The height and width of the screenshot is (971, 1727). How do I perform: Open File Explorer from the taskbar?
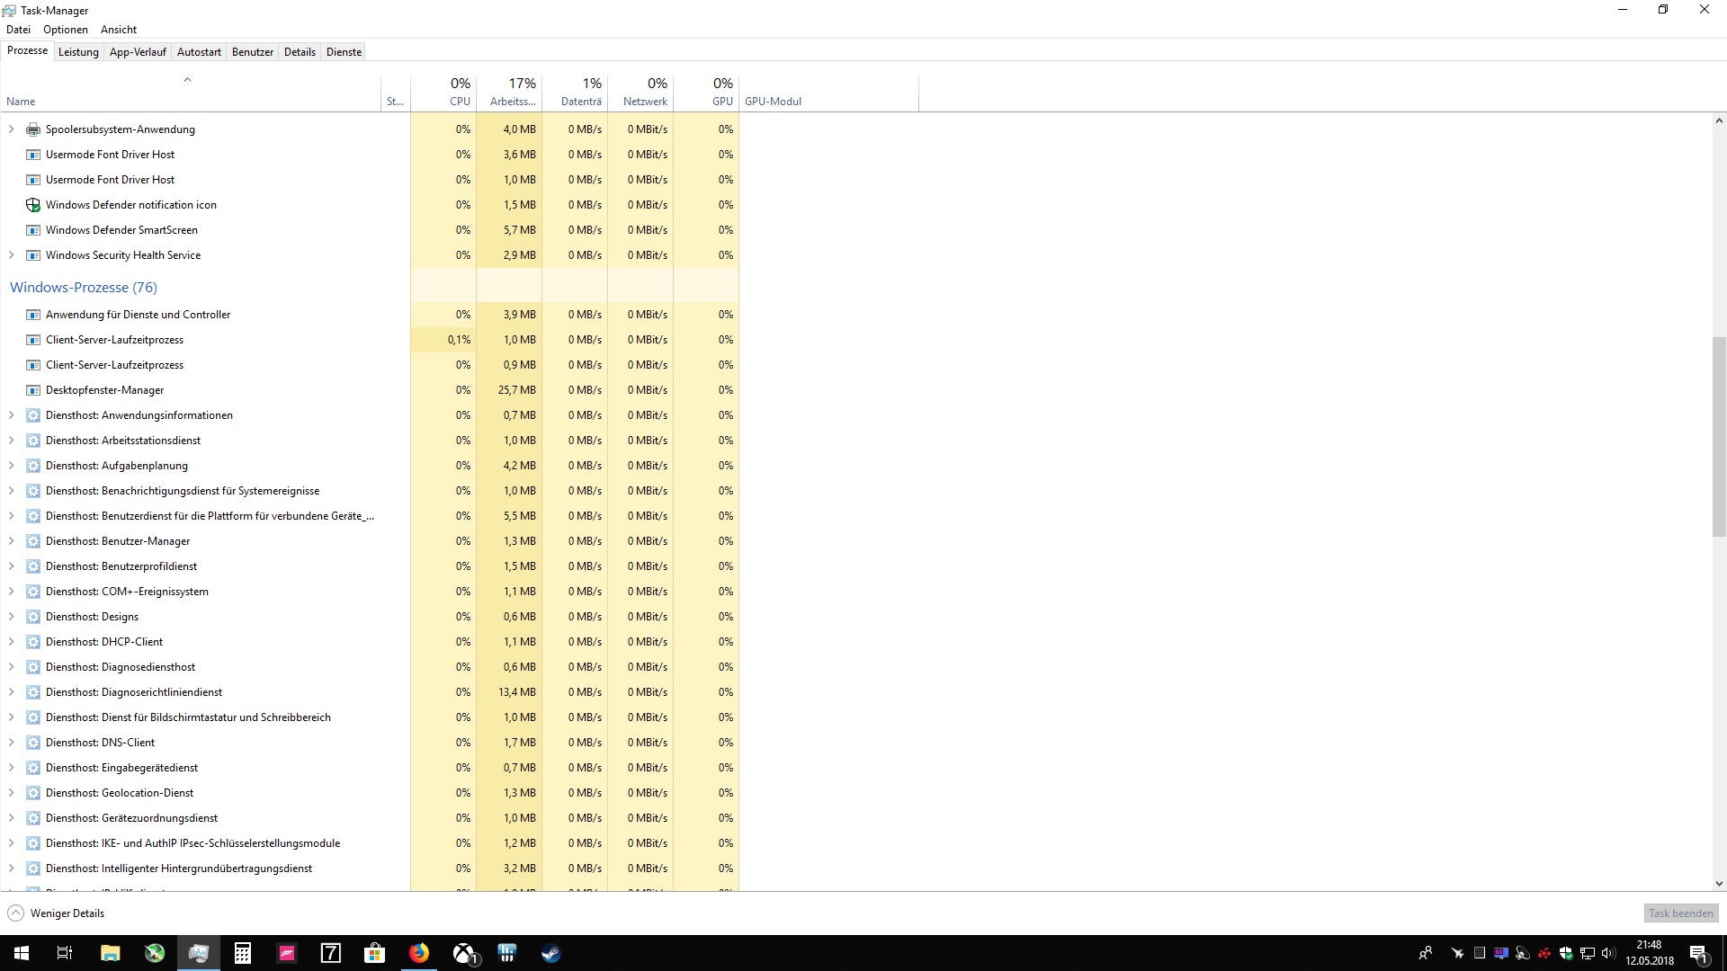click(110, 953)
